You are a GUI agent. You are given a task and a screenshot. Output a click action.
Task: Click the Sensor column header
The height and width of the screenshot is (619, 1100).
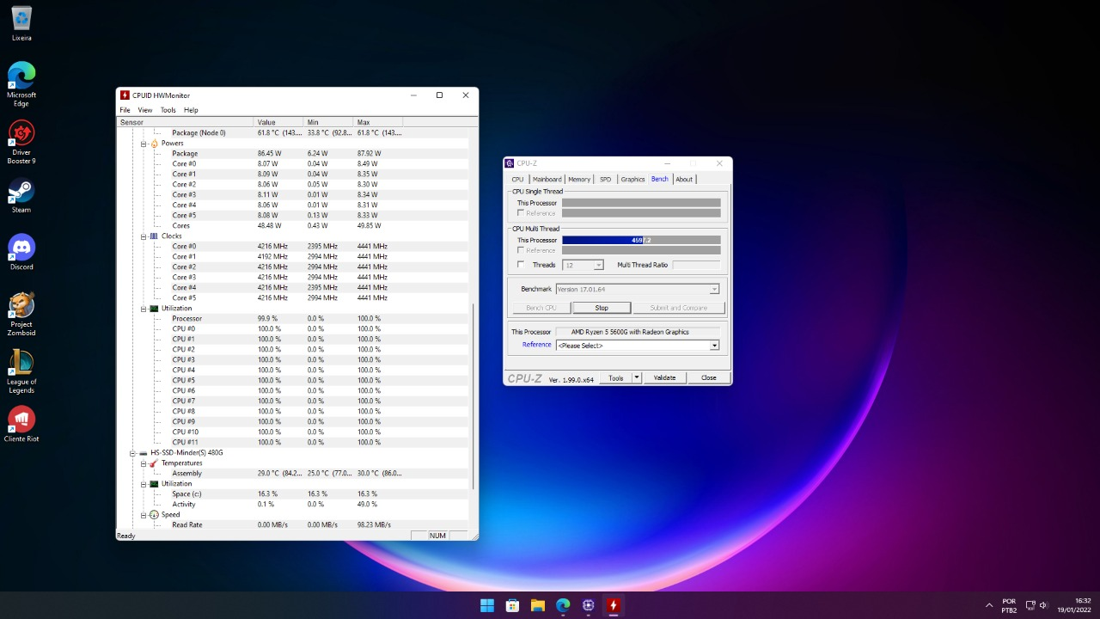[185, 122]
